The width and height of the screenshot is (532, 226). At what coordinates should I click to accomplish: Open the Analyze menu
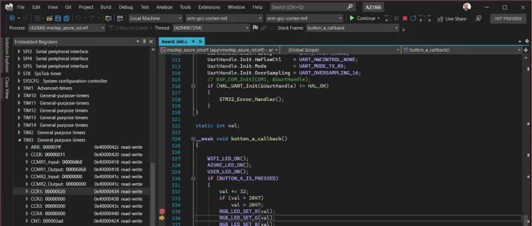pos(164,7)
